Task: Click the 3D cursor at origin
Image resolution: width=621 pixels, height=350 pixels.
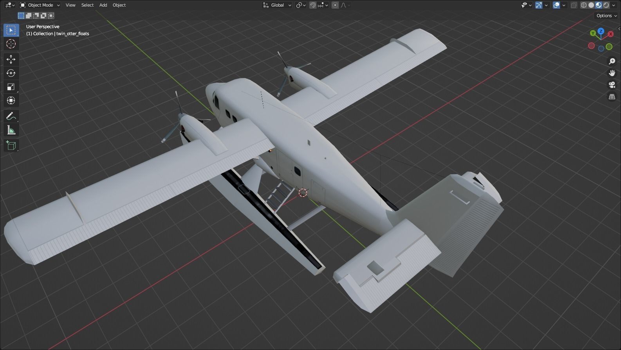Action: tap(303, 193)
